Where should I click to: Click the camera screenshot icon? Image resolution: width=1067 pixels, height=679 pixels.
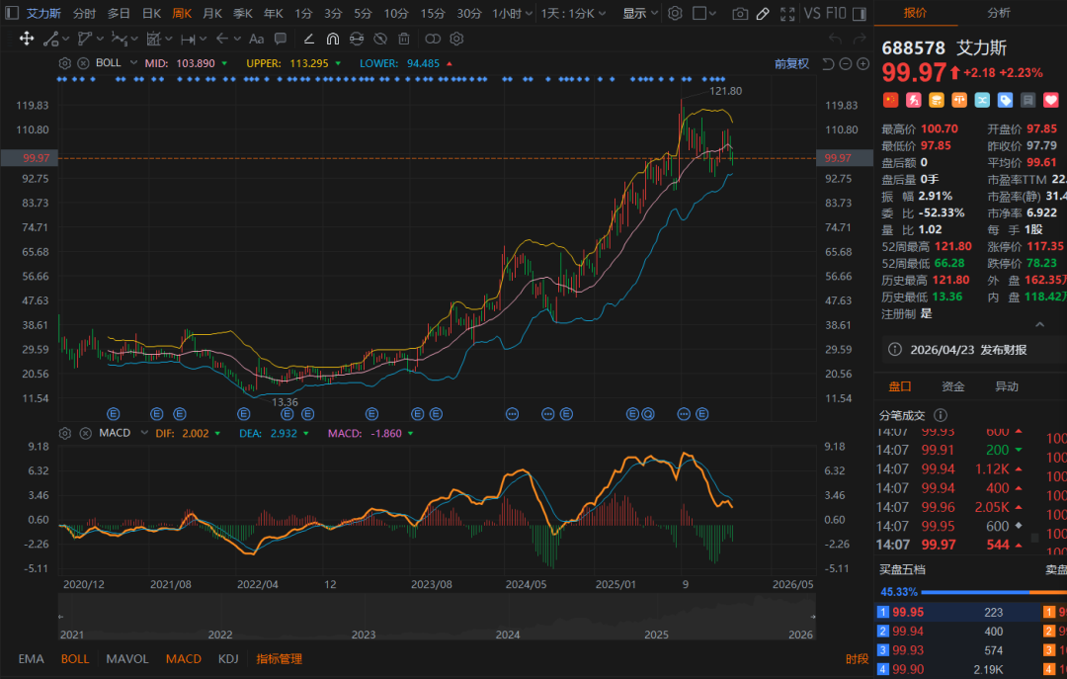click(740, 14)
